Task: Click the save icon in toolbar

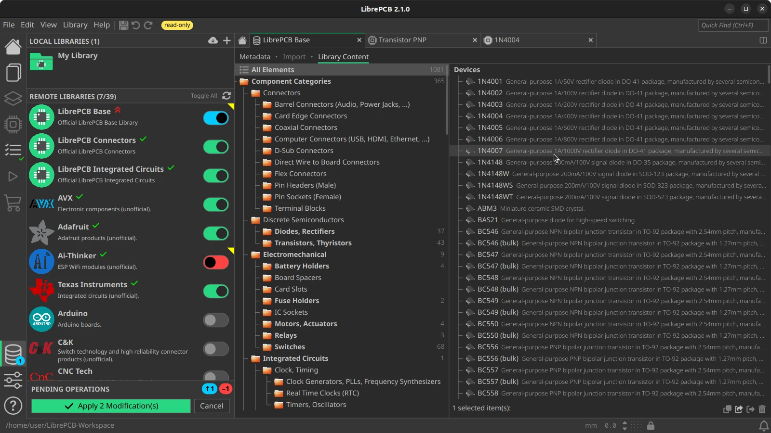Action: pyautogui.click(x=123, y=25)
